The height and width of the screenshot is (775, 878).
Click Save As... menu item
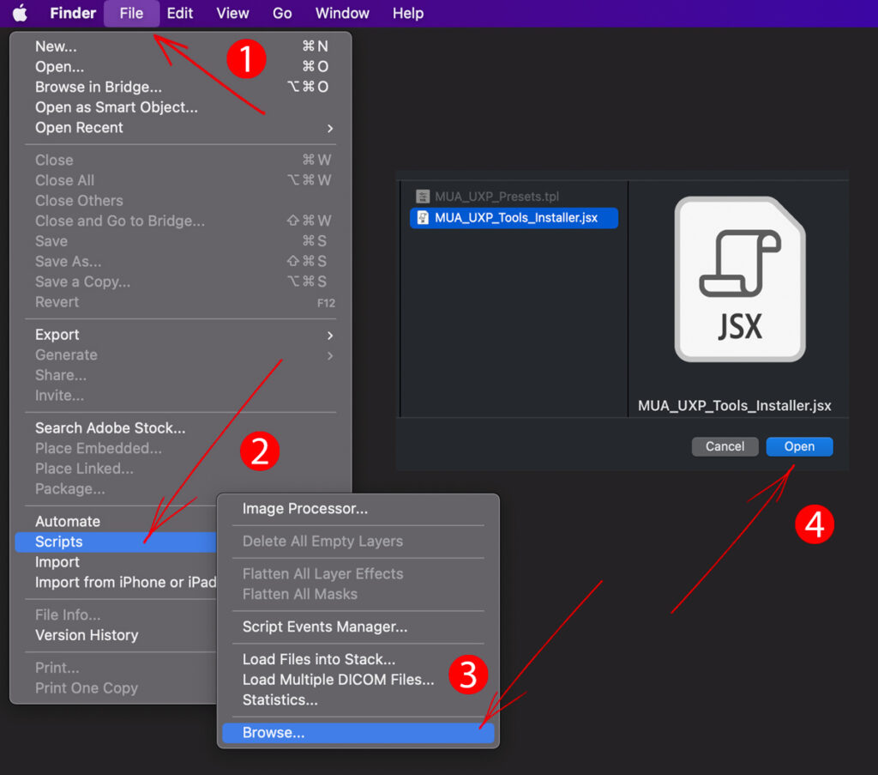pyautogui.click(x=181, y=261)
